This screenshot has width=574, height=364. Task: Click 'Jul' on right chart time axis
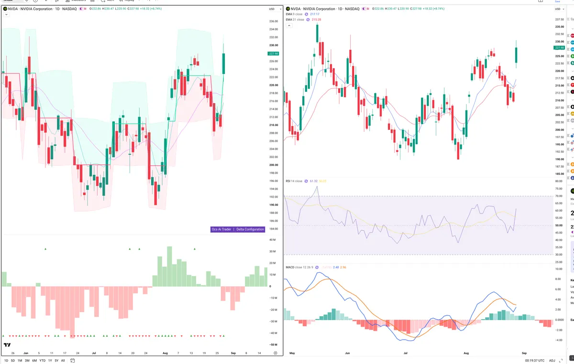(406, 353)
